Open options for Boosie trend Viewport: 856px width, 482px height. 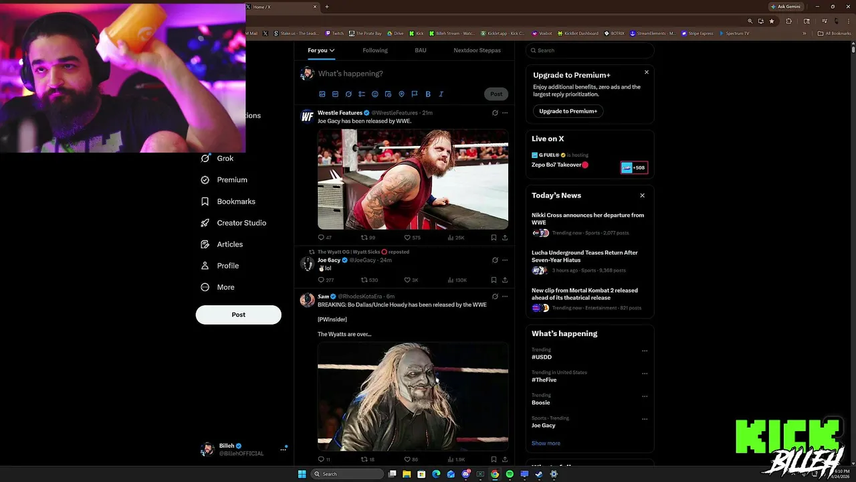click(645, 396)
